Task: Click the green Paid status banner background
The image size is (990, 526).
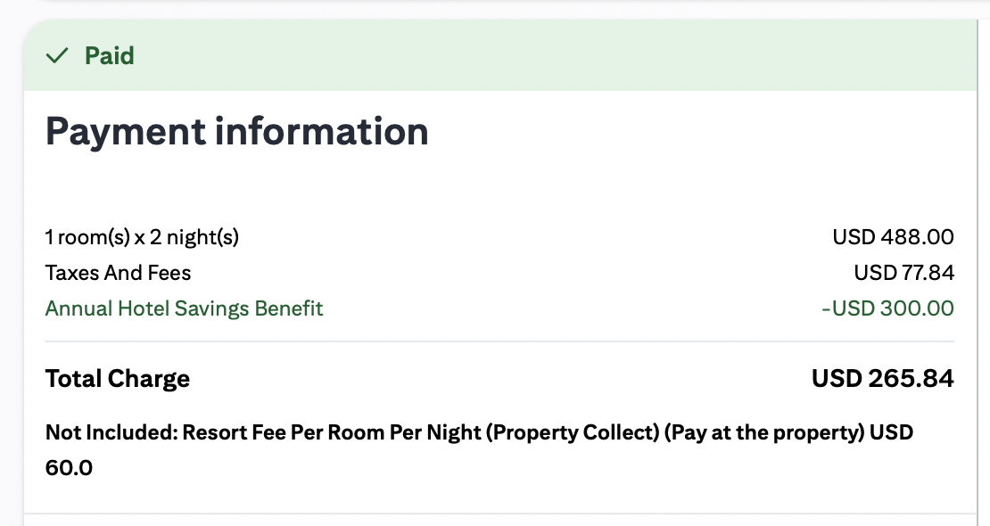Action: 535,56
